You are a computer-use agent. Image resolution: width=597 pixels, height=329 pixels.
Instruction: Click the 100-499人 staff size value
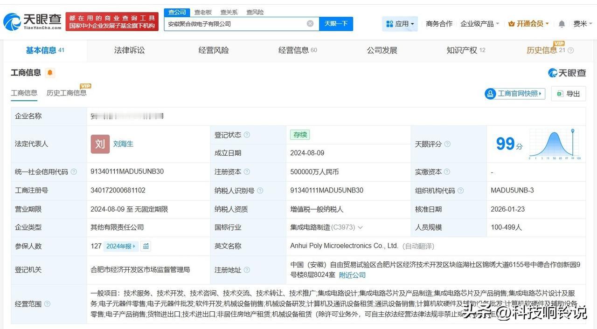click(x=507, y=227)
